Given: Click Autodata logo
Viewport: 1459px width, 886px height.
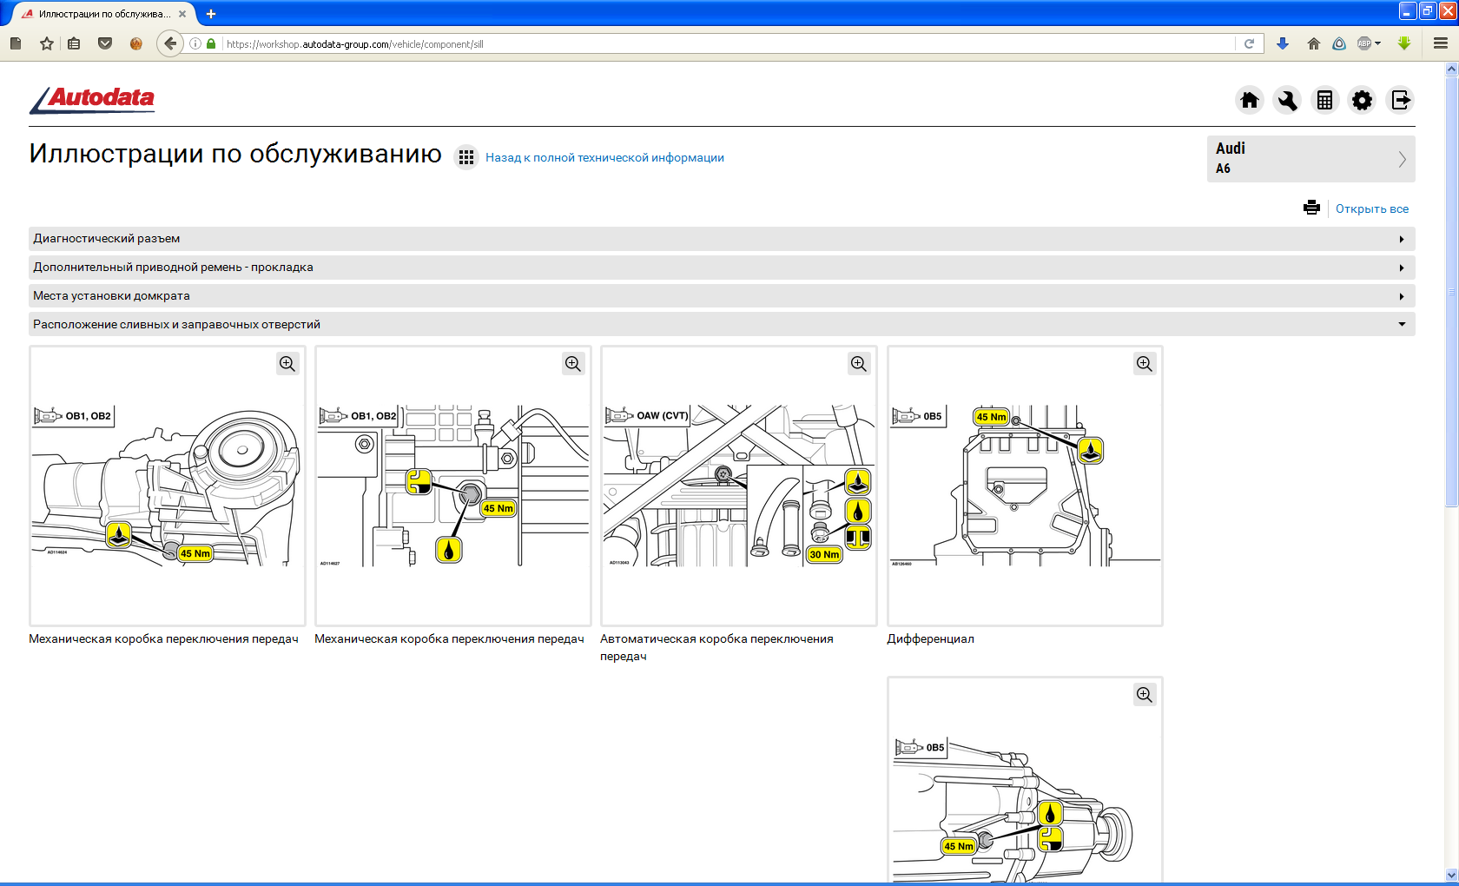Looking at the screenshot, I should click(x=92, y=99).
